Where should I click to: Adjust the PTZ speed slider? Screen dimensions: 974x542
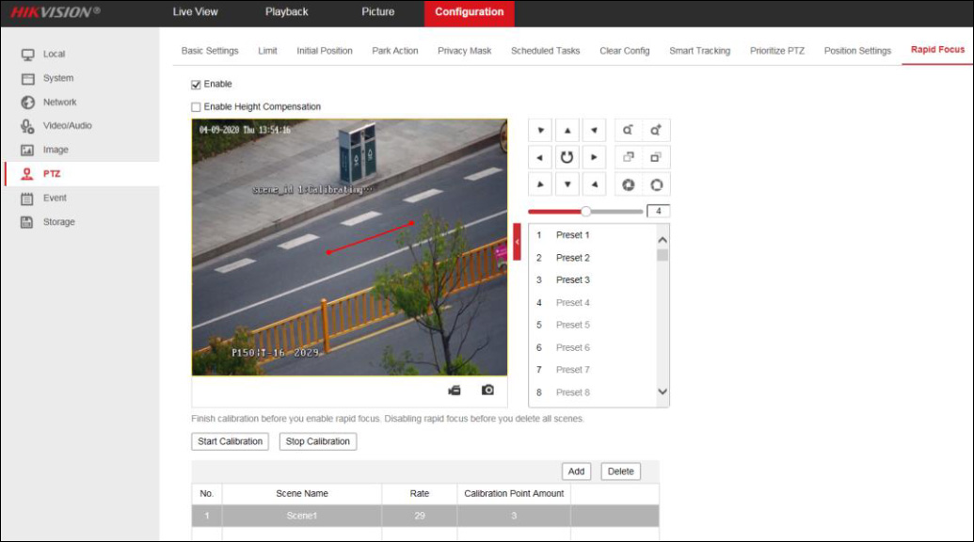click(x=585, y=211)
